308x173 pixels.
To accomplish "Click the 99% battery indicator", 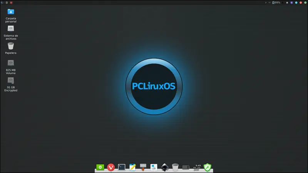I will (276, 3).
